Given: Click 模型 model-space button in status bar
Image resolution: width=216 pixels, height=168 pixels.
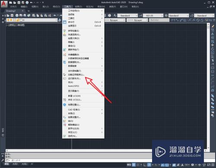Looking at the screenshot, I should click(129, 165).
